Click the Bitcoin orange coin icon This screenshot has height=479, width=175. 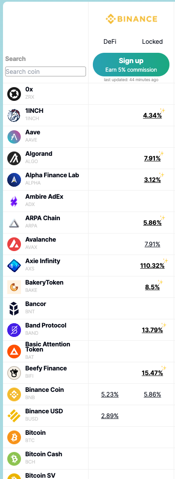tap(14, 437)
